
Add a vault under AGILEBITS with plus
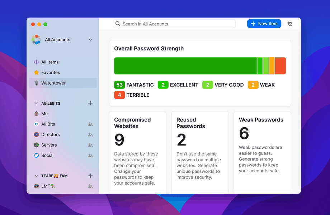pyautogui.click(x=90, y=103)
